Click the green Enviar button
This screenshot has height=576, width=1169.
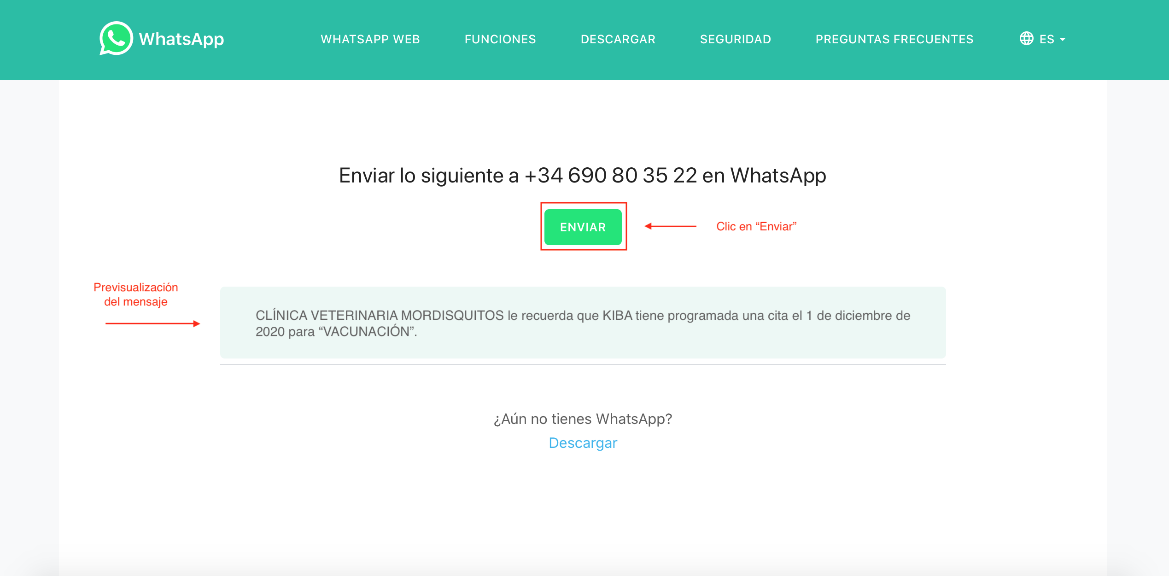click(x=583, y=227)
